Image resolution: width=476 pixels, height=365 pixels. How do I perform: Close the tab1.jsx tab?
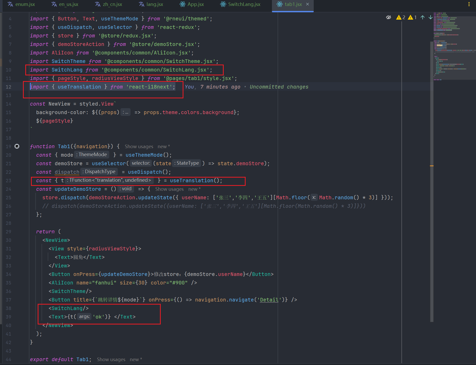coord(308,4)
